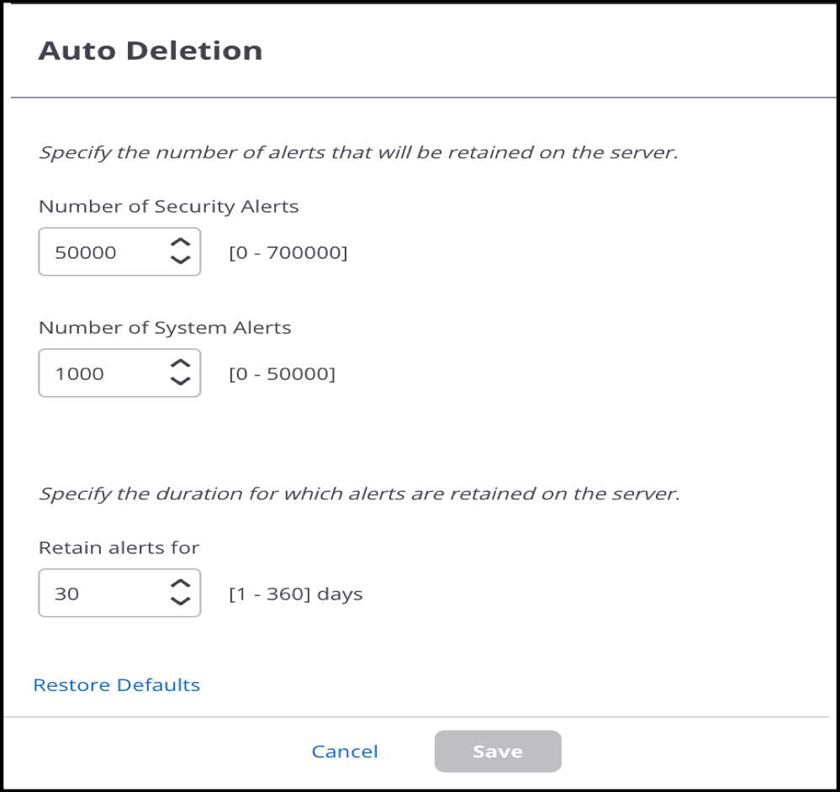The image size is (840, 792).
Task: Click the Retain alerts for label
Action: 119,548
